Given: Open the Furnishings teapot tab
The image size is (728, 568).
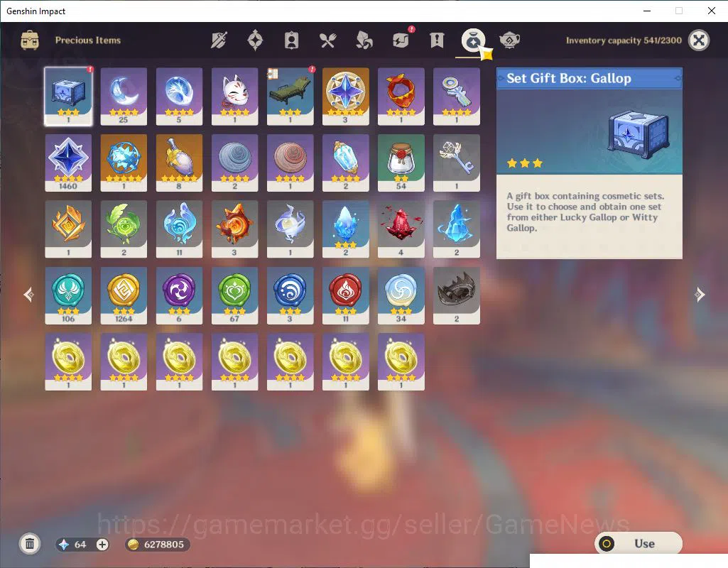Looking at the screenshot, I should pyautogui.click(x=509, y=40).
